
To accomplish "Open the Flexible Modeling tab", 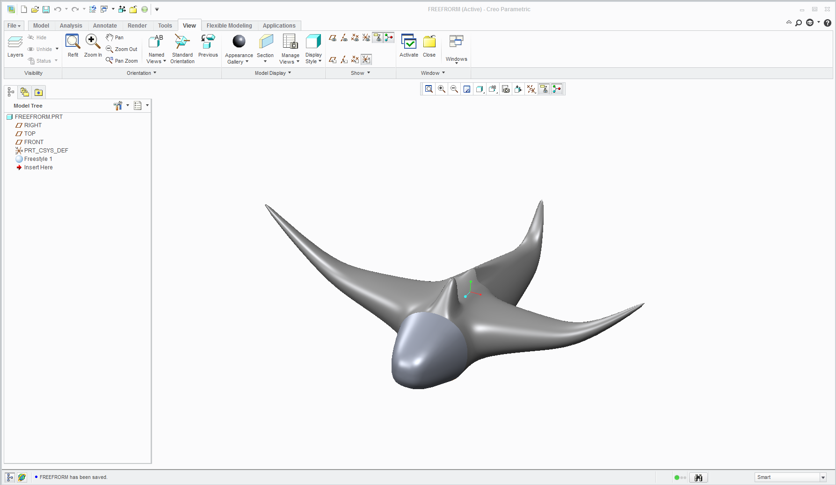I will (x=229, y=26).
